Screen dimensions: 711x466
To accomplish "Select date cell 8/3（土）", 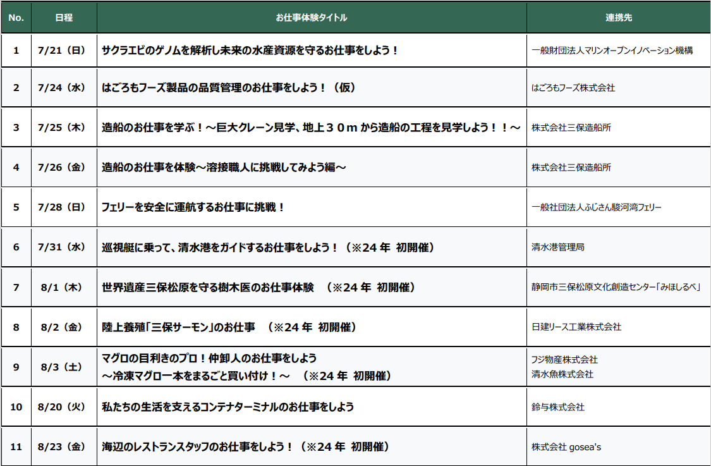I will point(64,367).
